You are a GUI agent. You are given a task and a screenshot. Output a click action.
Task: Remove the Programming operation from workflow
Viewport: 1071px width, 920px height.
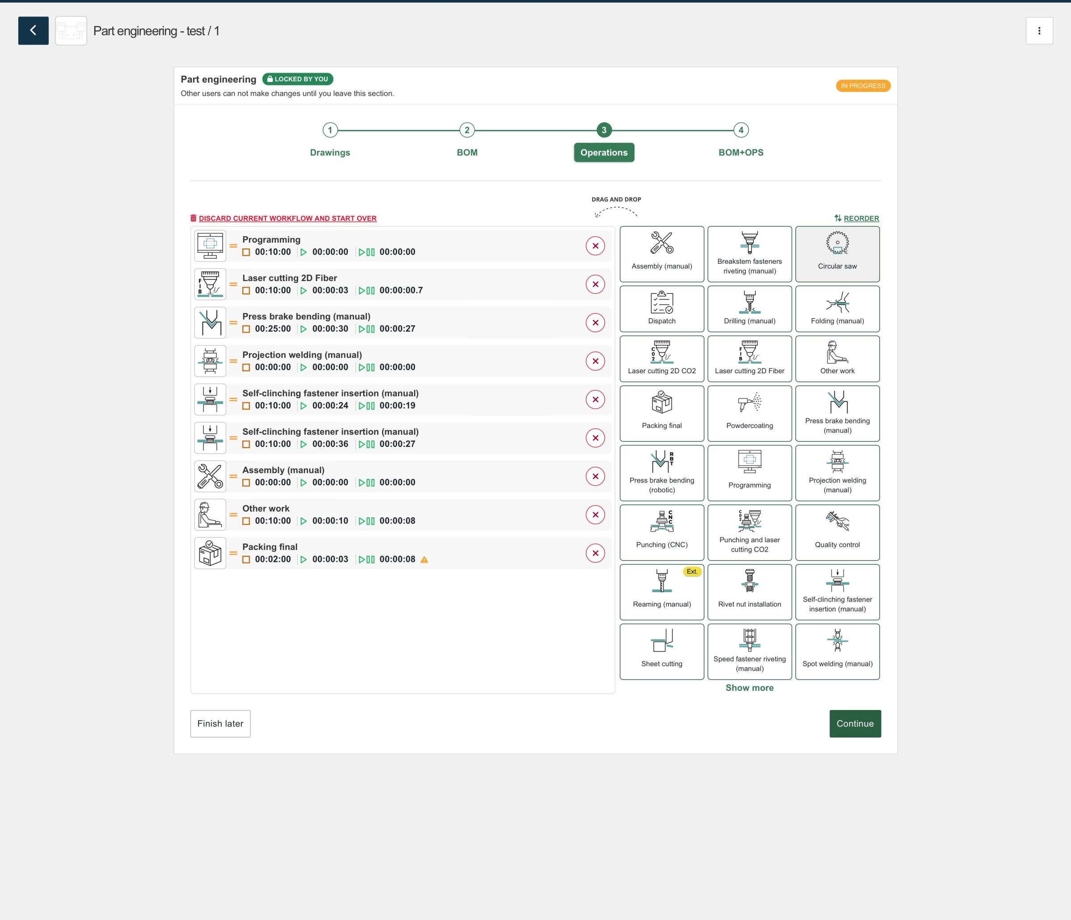pyautogui.click(x=595, y=246)
